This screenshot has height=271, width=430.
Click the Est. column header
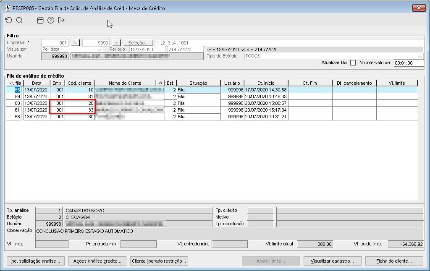[170, 83]
